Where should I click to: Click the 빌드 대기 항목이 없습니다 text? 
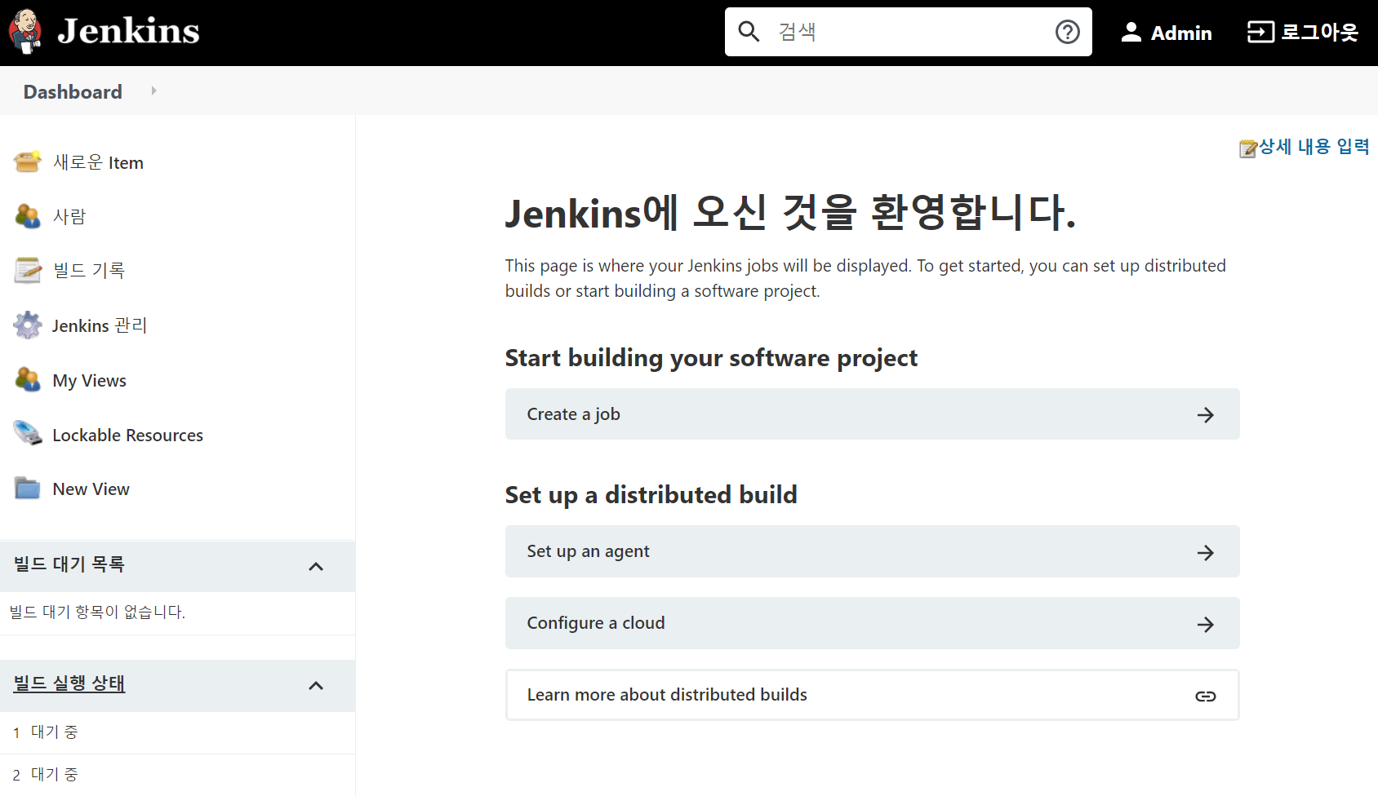[97, 612]
